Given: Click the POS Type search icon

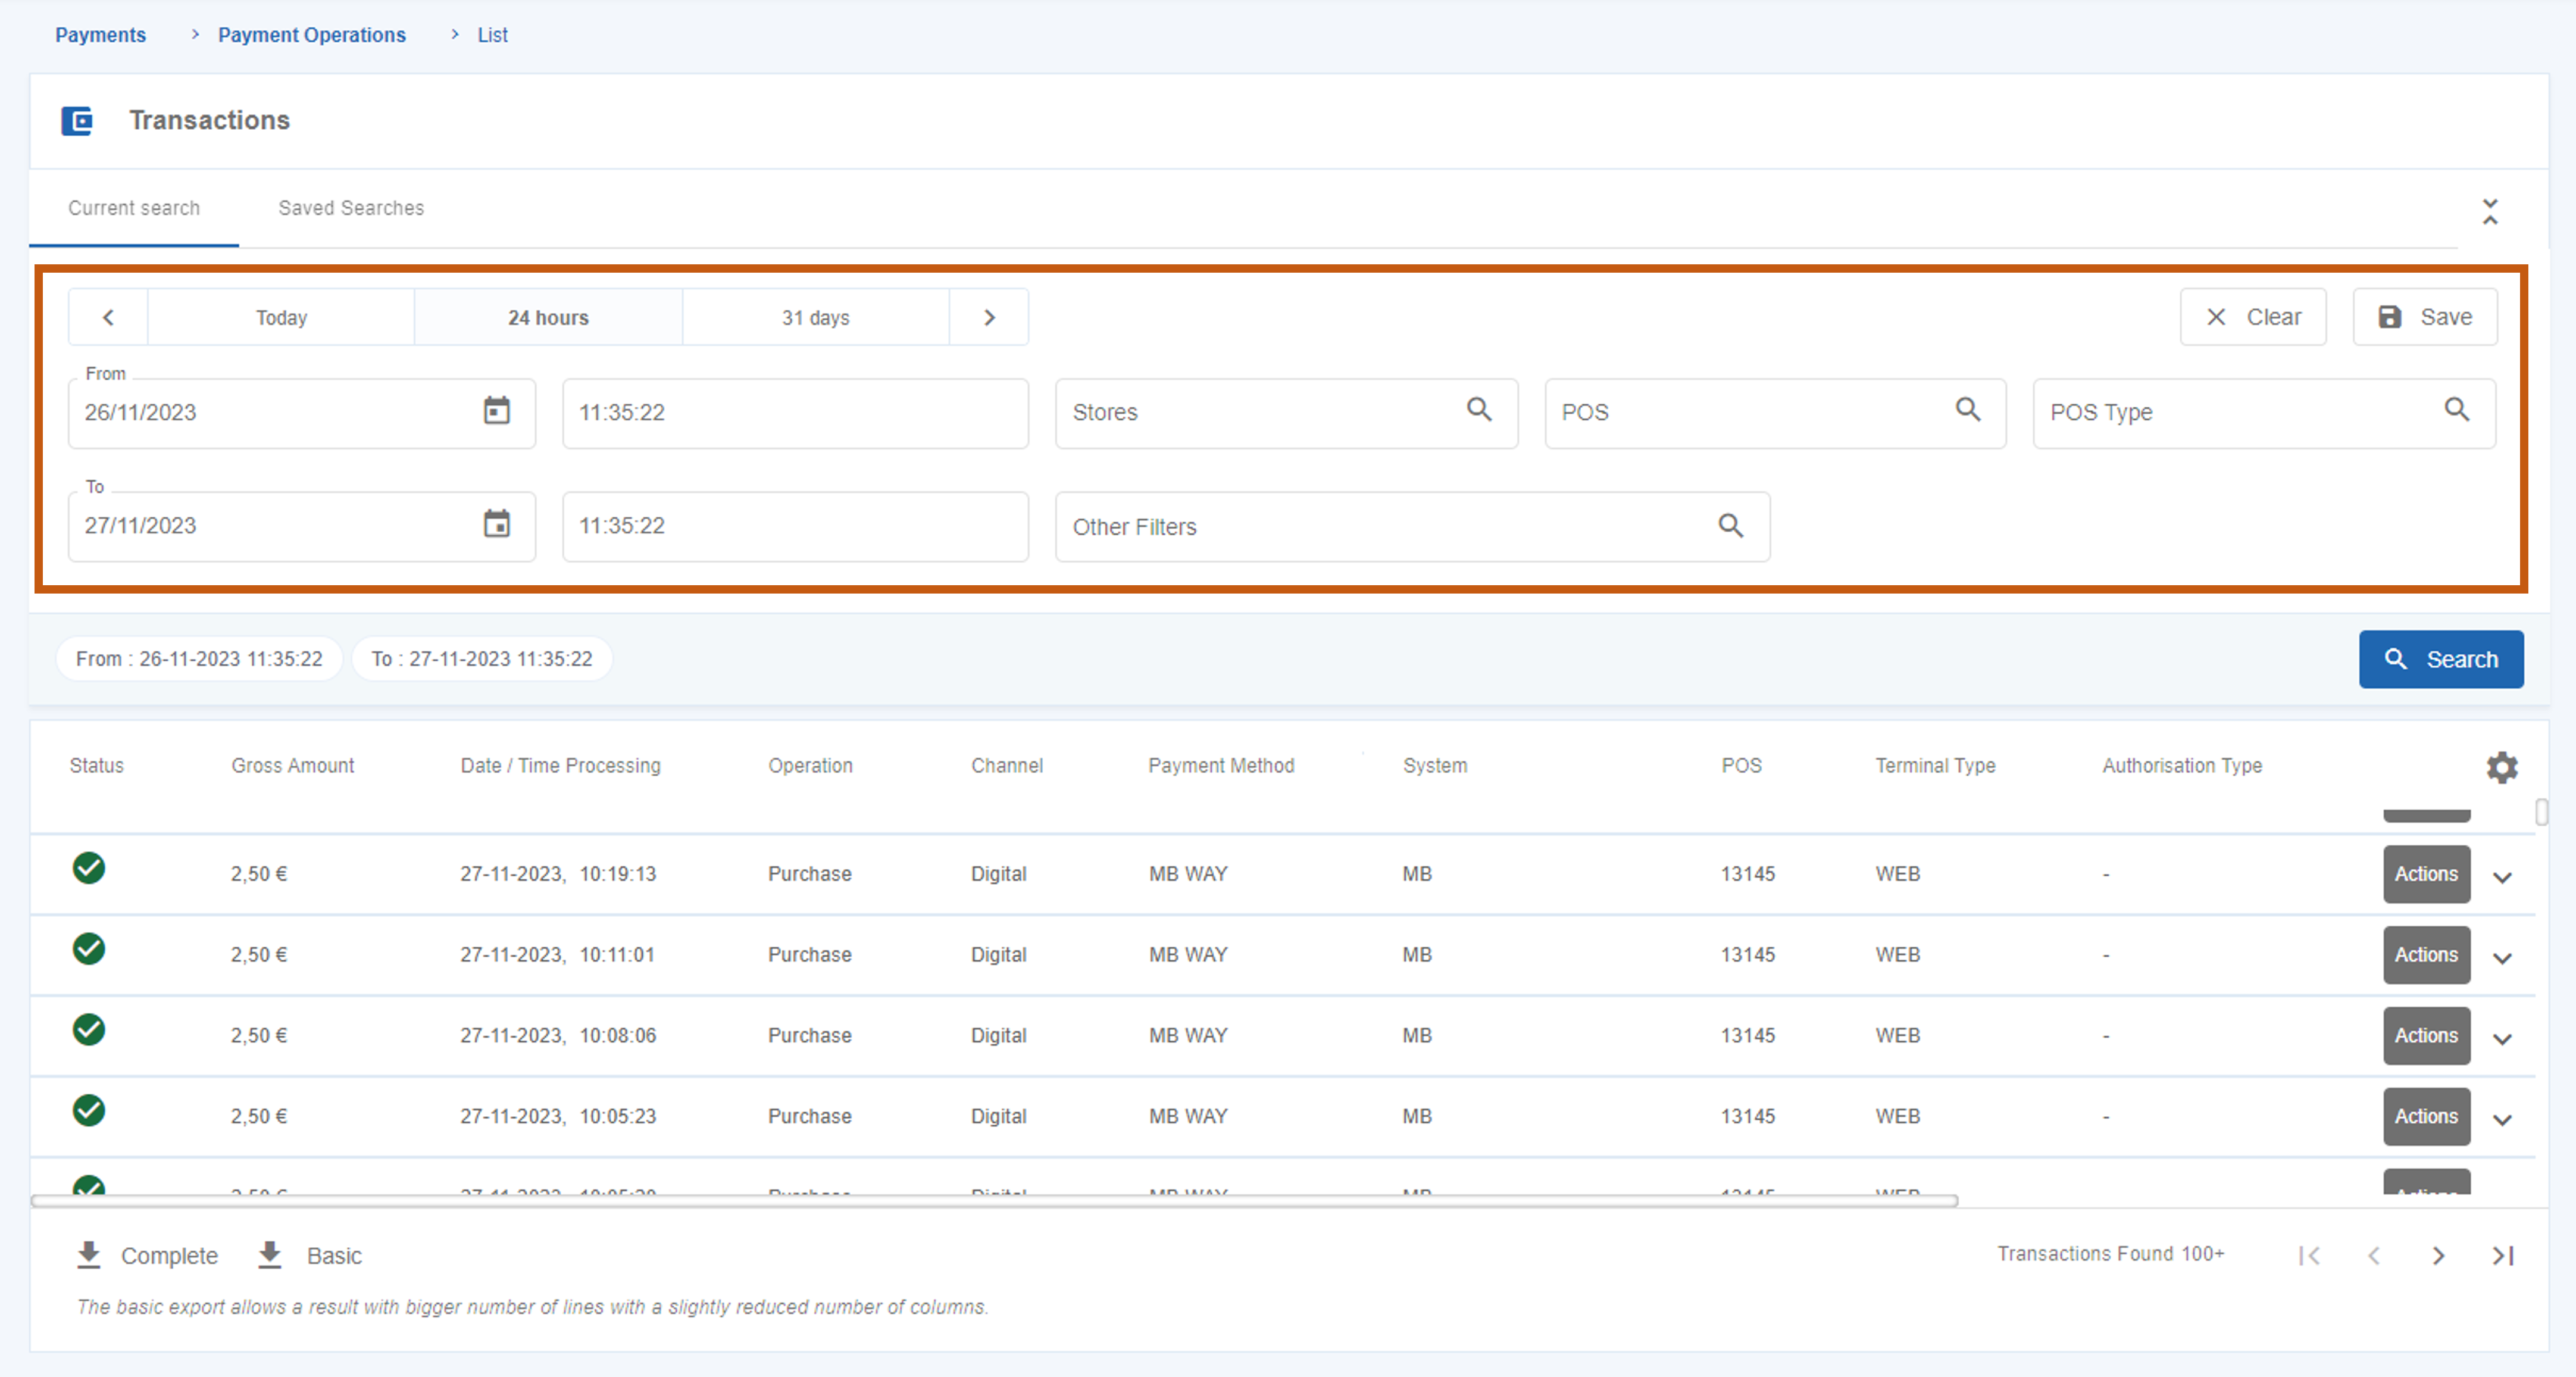Looking at the screenshot, I should click(2456, 410).
